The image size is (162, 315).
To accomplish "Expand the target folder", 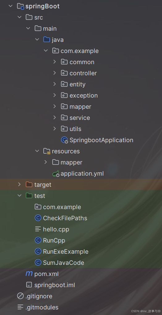I will point(19,184).
